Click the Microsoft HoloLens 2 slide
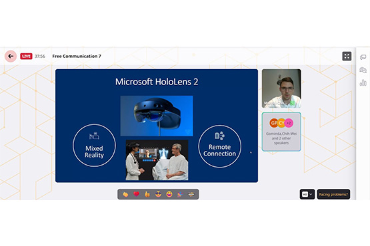 point(157,126)
